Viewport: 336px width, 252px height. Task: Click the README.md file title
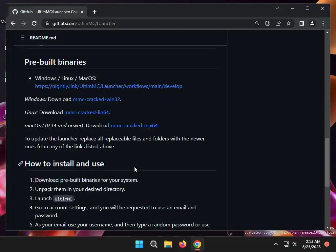[x=43, y=38]
